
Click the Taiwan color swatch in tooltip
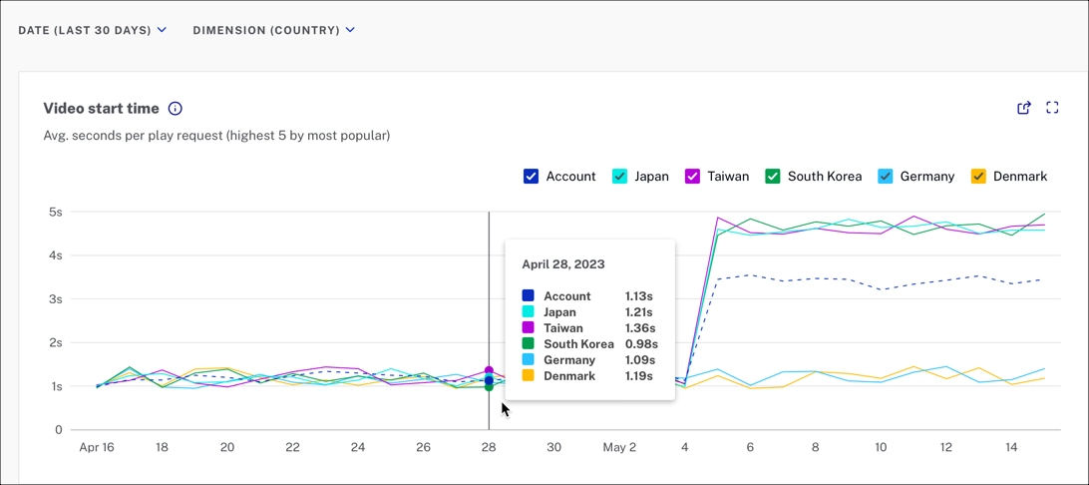click(x=529, y=328)
